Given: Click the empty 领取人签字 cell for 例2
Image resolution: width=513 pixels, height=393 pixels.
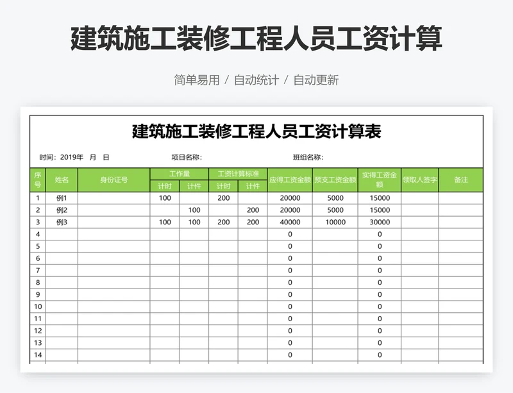Looking at the screenshot, I should click(x=420, y=210).
